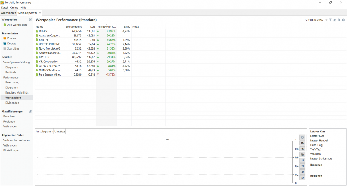
Task: Click the Atlassian Corpor.. security icon
Action: click(37, 36)
